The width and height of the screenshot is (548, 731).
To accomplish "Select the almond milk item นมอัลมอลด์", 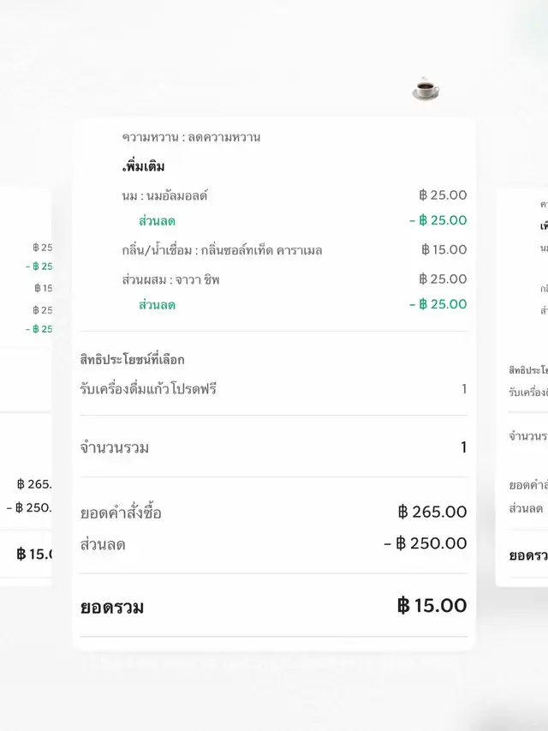I will [x=165, y=195].
